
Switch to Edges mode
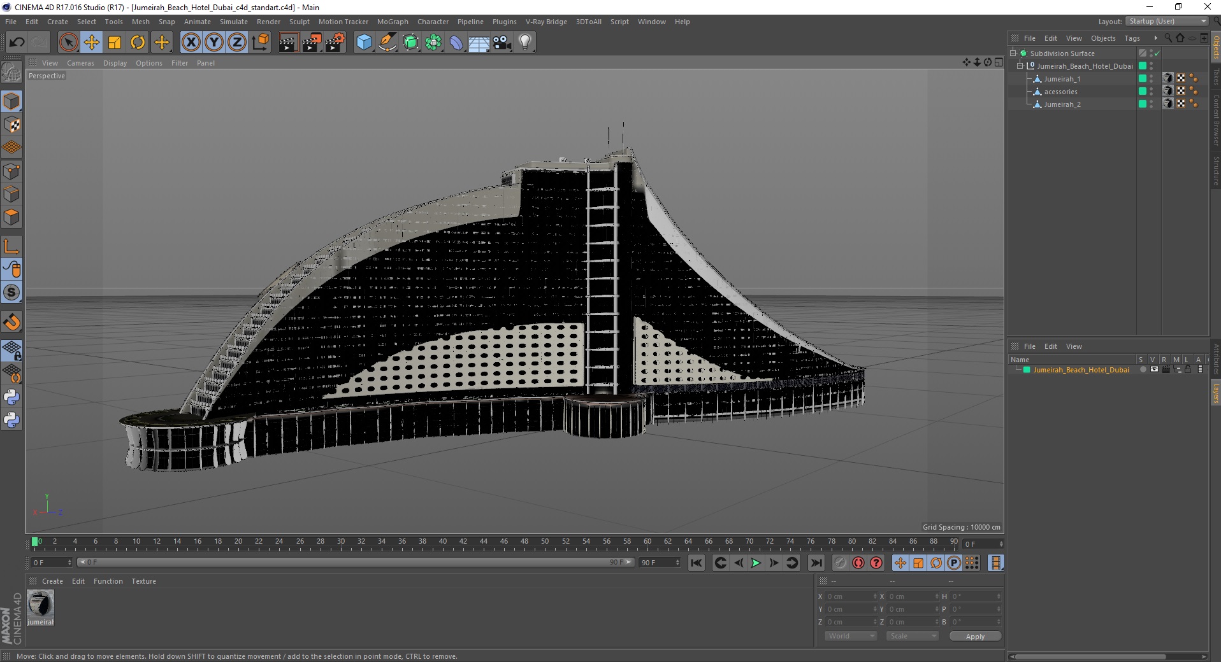pyautogui.click(x=11, y=194)
